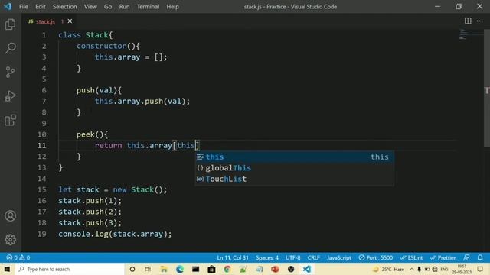Open the Windows Start menu
The image size is (490, 275).
7,269
